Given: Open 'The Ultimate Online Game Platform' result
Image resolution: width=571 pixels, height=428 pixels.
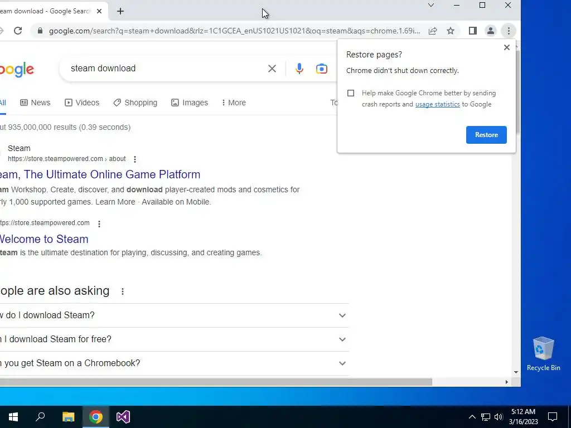Looking at the screenshot, I should [100, 174].
